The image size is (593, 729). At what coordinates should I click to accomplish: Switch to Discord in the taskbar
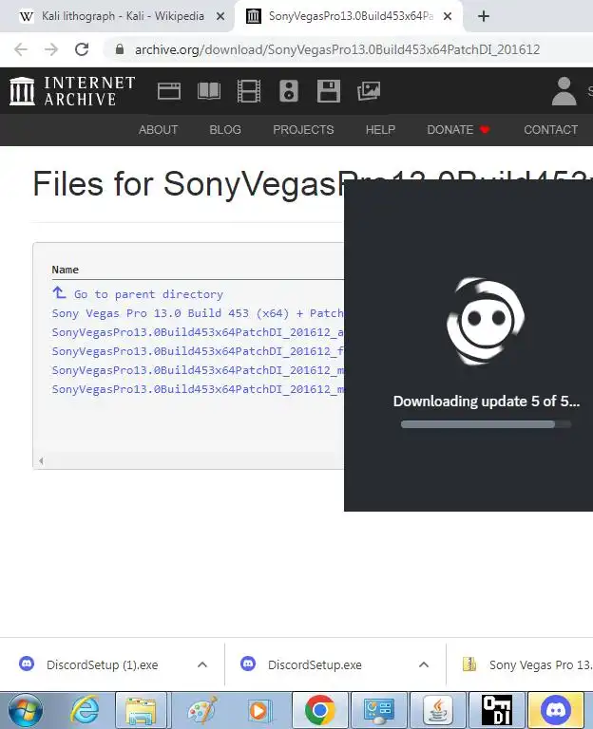point(556,711)
